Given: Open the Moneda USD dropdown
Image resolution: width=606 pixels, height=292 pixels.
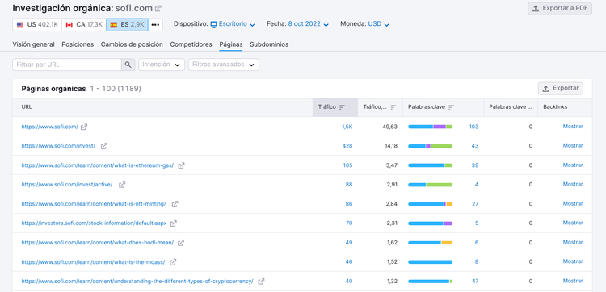Looking at the screenshot, I should pos(378,24).
